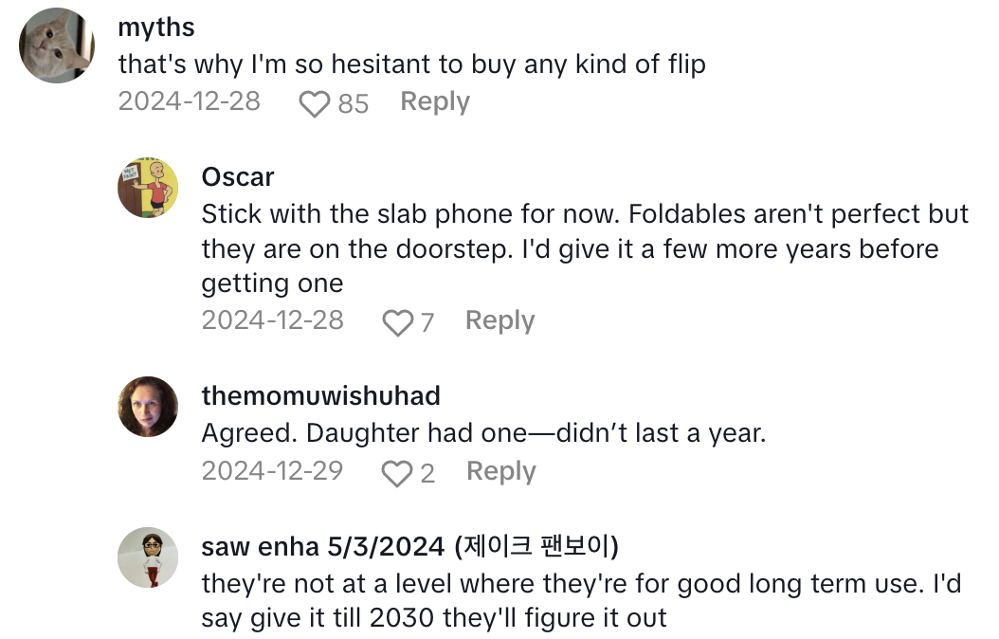This screenshot has height=639, width=999.
Task: Open the themomuwishuhad username link
Action: pos(320,395)
